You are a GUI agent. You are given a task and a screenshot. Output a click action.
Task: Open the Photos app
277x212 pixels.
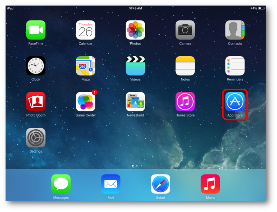135,30
